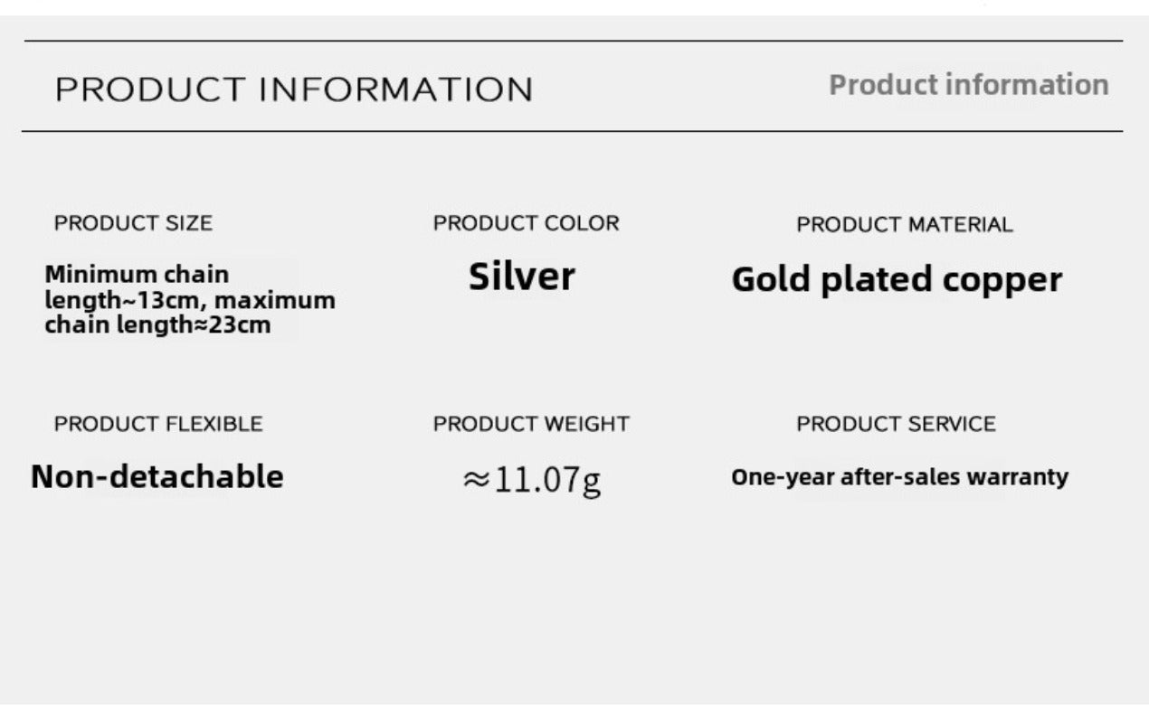Select the PRODUCT WEIGHT label
The image size is (1149, 723).
tap(531, 424)
